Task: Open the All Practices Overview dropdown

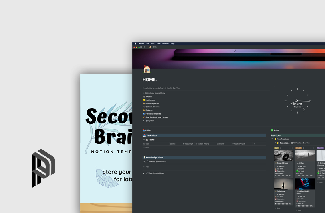Action: 302,143
